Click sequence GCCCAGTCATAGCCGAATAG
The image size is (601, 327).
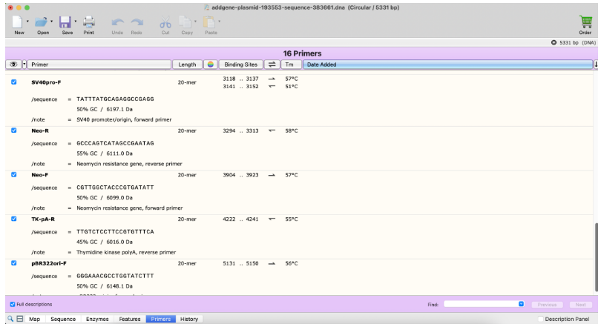[115, 143]
